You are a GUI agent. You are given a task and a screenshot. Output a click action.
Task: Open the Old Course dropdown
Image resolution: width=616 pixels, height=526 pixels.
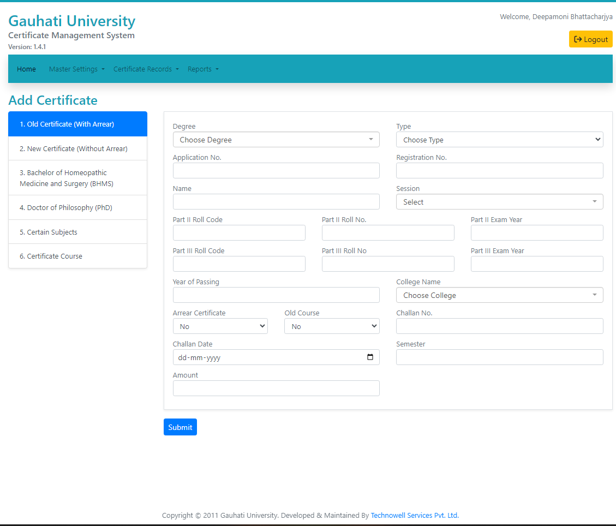click(x=332, y=326)
